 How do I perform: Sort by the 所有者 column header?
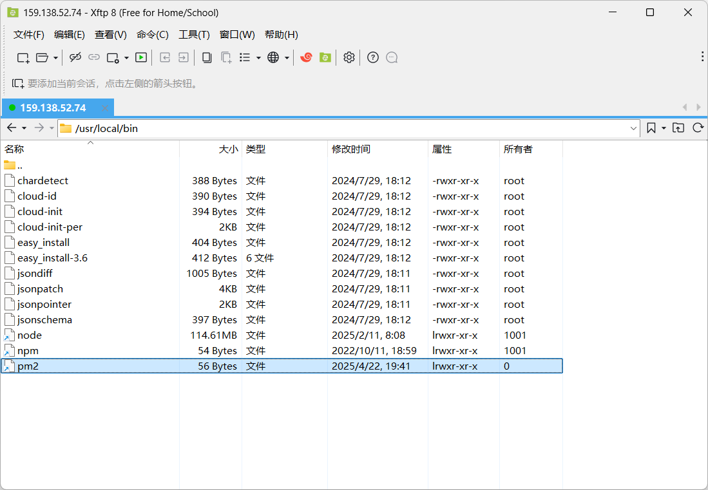531,149
